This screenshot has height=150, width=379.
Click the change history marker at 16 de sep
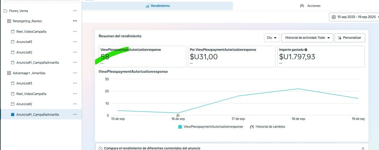point(178,115)
